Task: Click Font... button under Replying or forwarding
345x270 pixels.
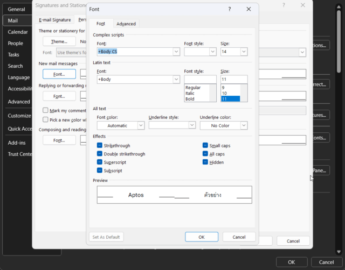Action: [59, 96]
